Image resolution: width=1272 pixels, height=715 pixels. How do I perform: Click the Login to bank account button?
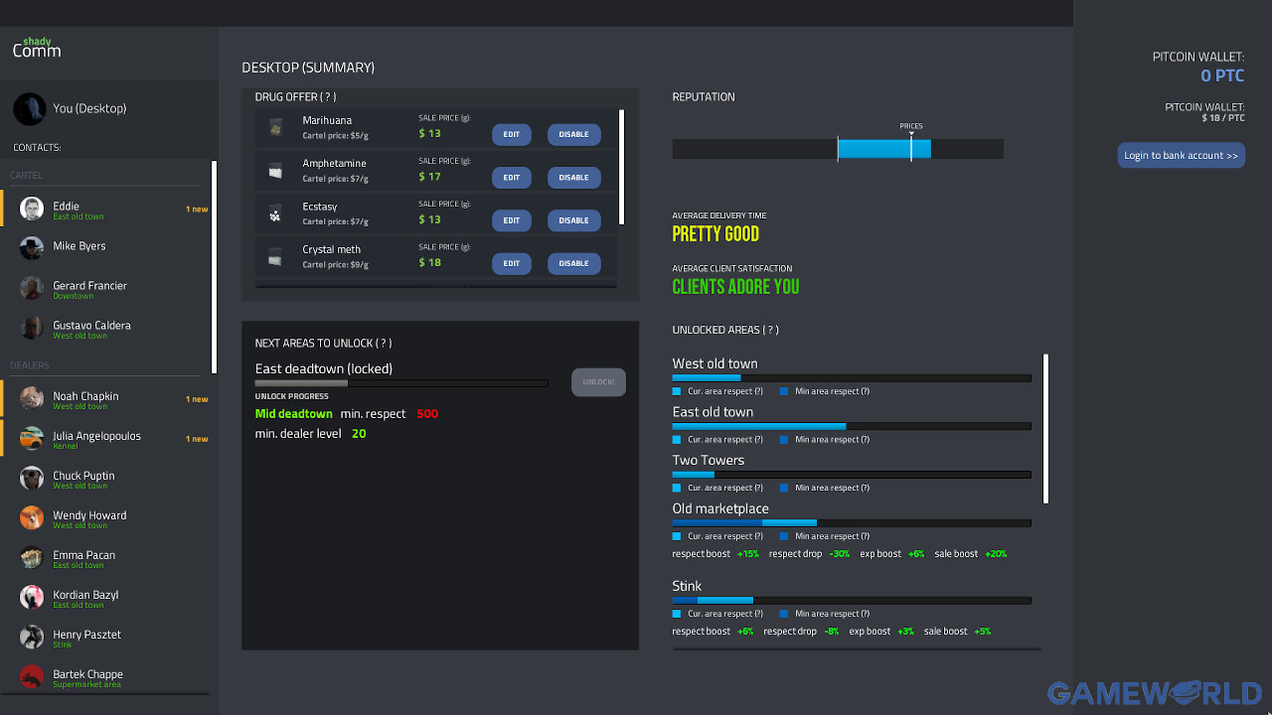pos(1181,156)
